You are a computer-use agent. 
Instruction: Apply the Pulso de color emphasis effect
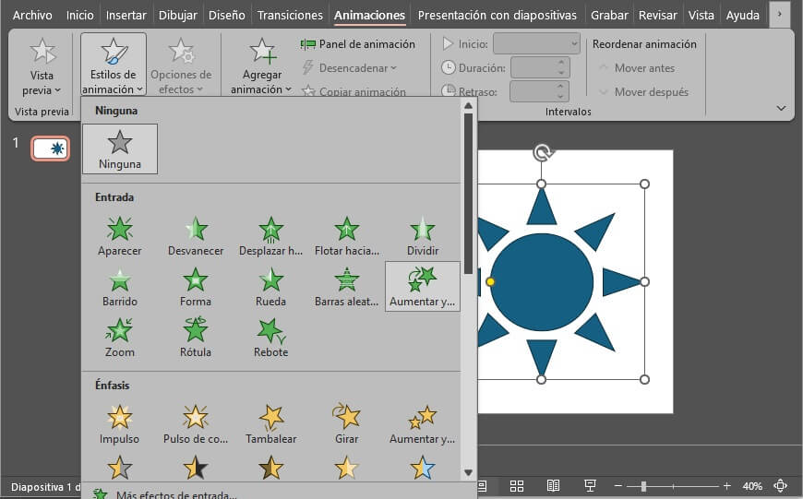click(196, 423)
